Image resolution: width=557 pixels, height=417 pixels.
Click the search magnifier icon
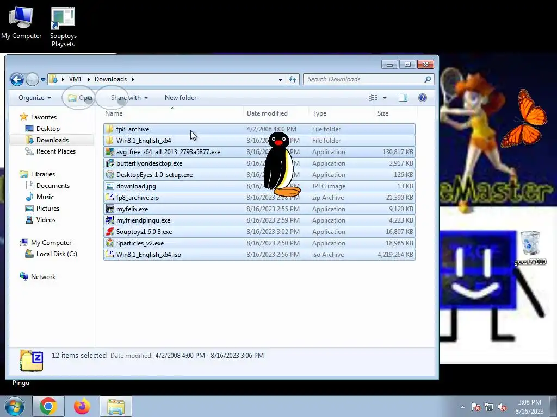[428, 79]
